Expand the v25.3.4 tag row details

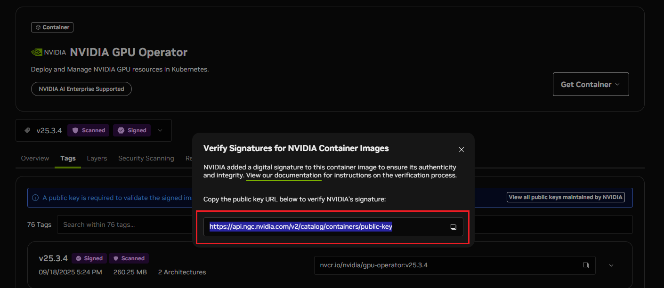click(611, 265)
